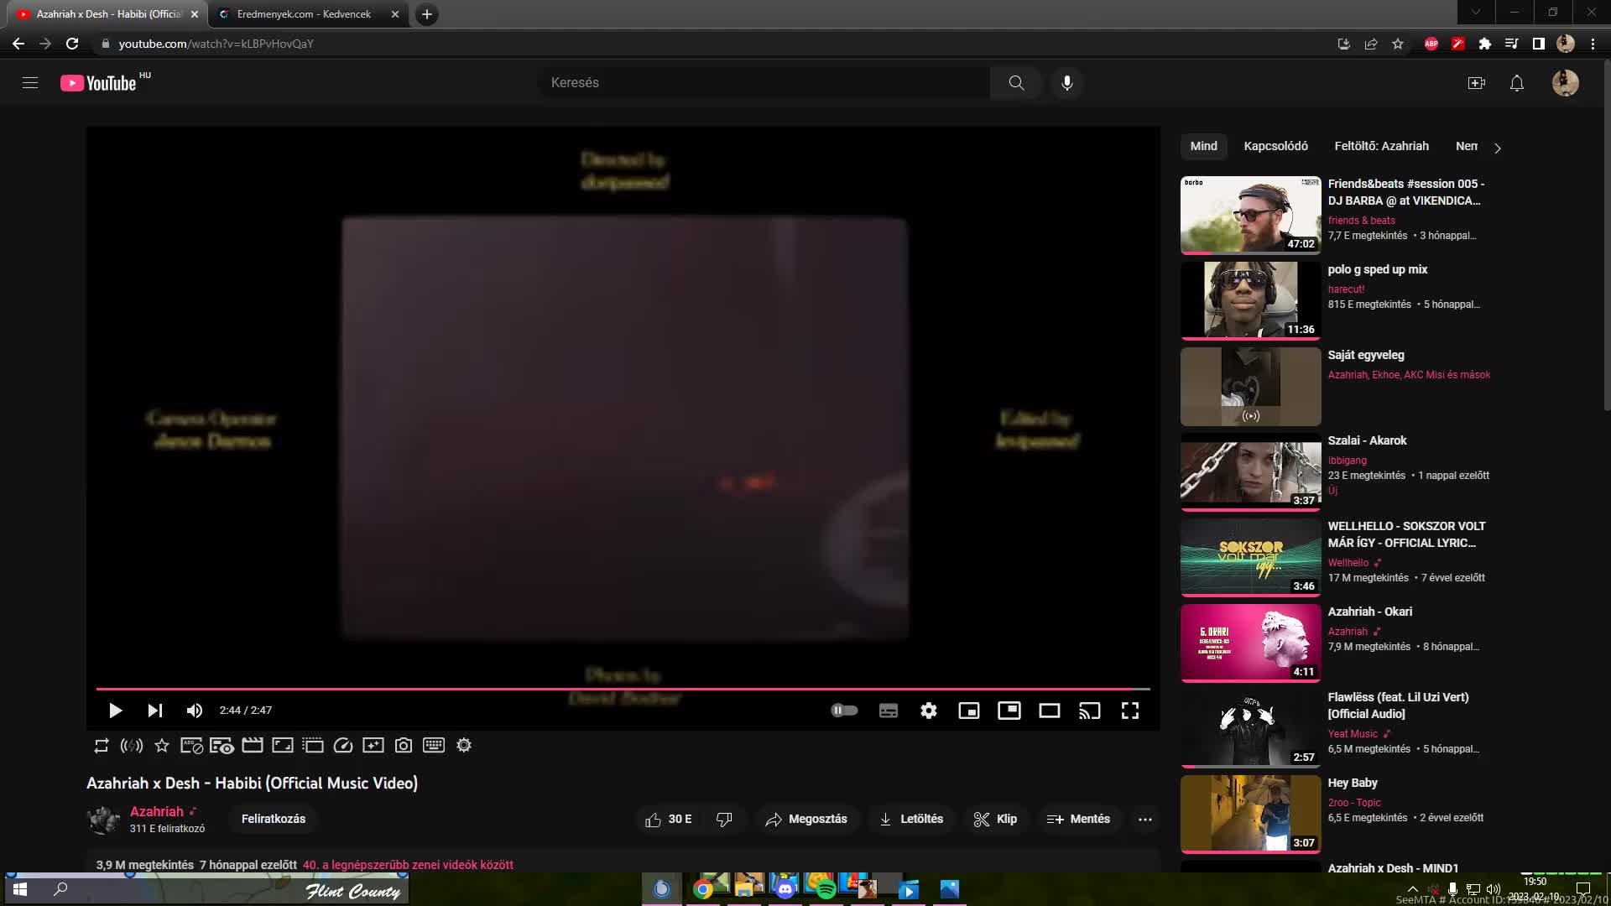Mute the video volume
Screen dimensions: 1611x906
click(x=195, y=711)
